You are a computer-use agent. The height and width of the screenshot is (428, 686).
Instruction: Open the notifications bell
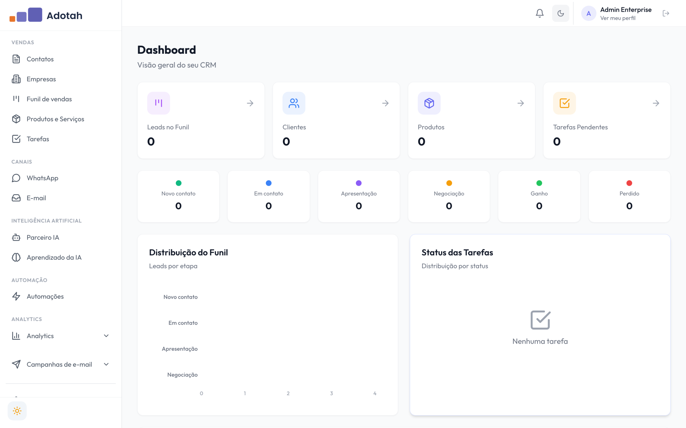click(x=539, y=13)
